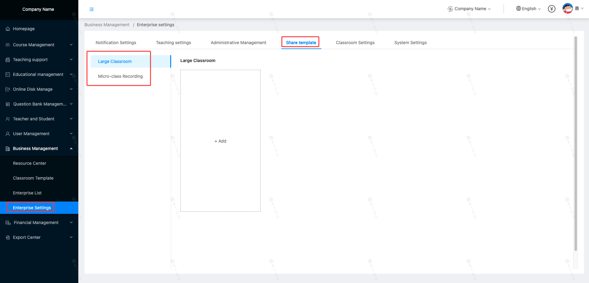
Task: Click the sidebar collapse hamburger icon
Action: pyautogui.click(x=92, y=9)
